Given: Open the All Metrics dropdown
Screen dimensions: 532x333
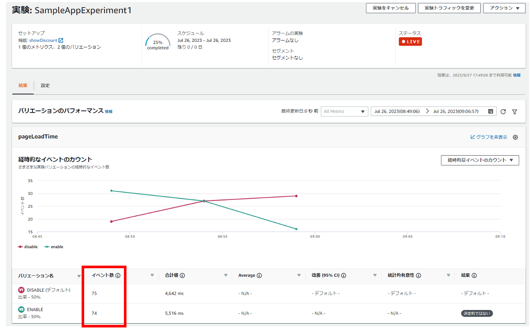Looking at the screenshot, I should point(344,111).
